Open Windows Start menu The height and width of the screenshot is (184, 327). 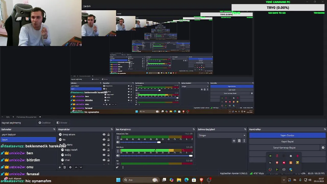[118, 180]
